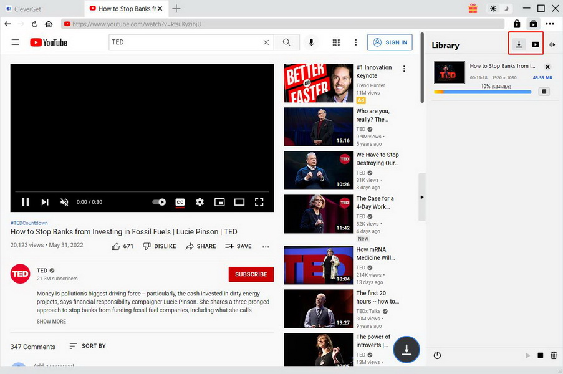563x374 pixels.
Task: Reload the page with refresh icon
Action: click(x=34, y=24)
